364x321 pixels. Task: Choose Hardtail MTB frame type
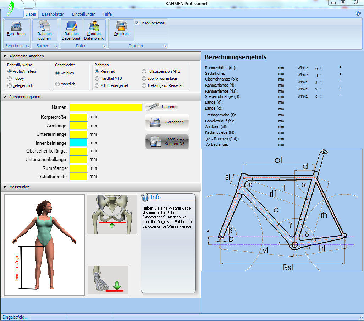tap(98, 78)
